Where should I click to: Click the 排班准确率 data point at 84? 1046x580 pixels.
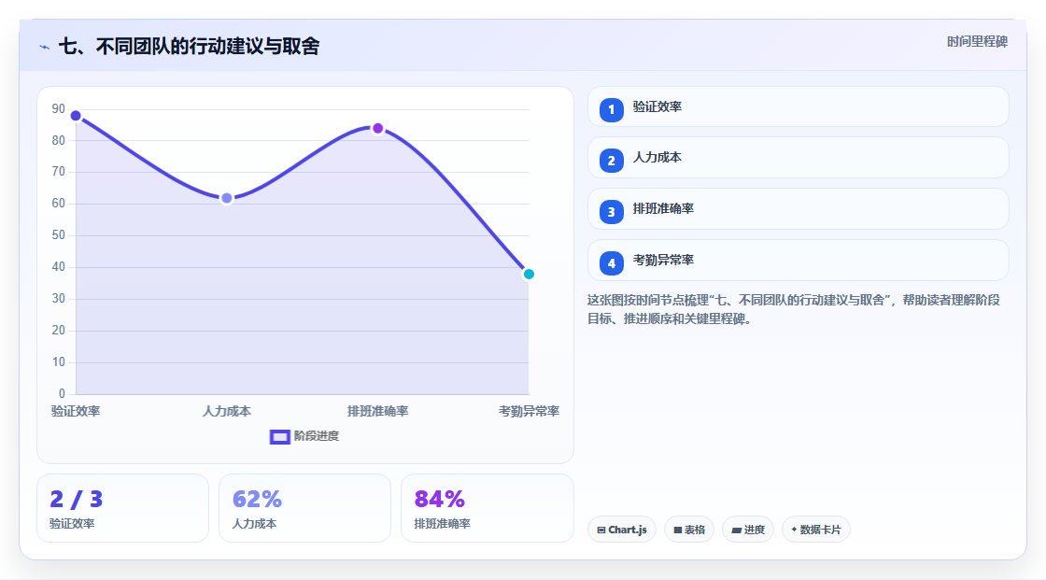point(377,128)
